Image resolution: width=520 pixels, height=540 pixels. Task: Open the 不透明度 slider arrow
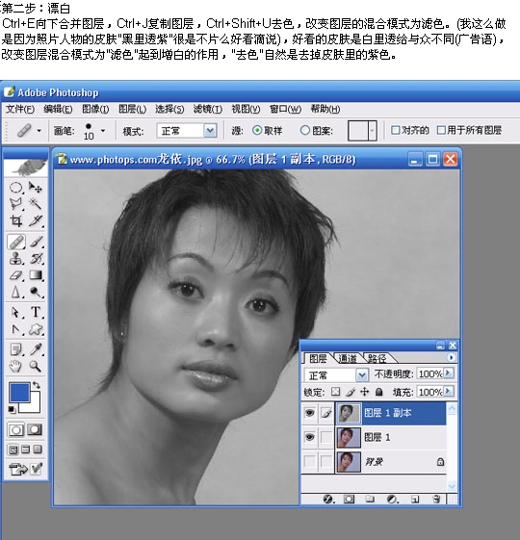coord(448,373)
